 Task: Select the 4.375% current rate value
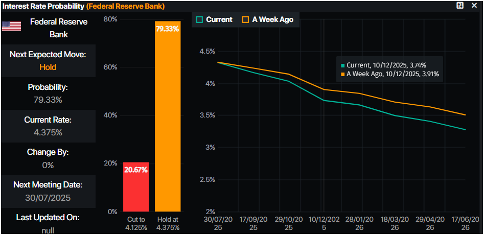[48, 132]
